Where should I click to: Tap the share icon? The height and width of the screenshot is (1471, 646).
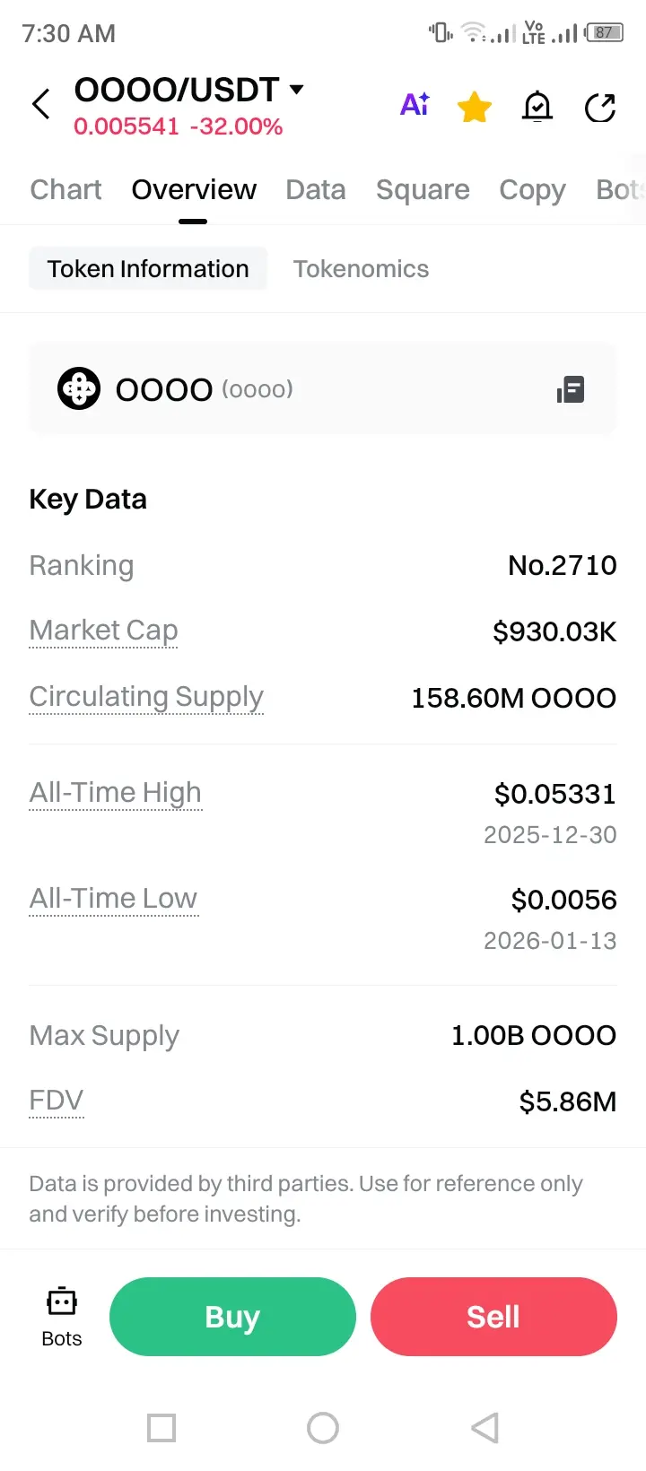point(599,108)
